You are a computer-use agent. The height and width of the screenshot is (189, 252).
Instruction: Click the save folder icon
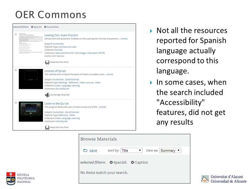point(85,151)
